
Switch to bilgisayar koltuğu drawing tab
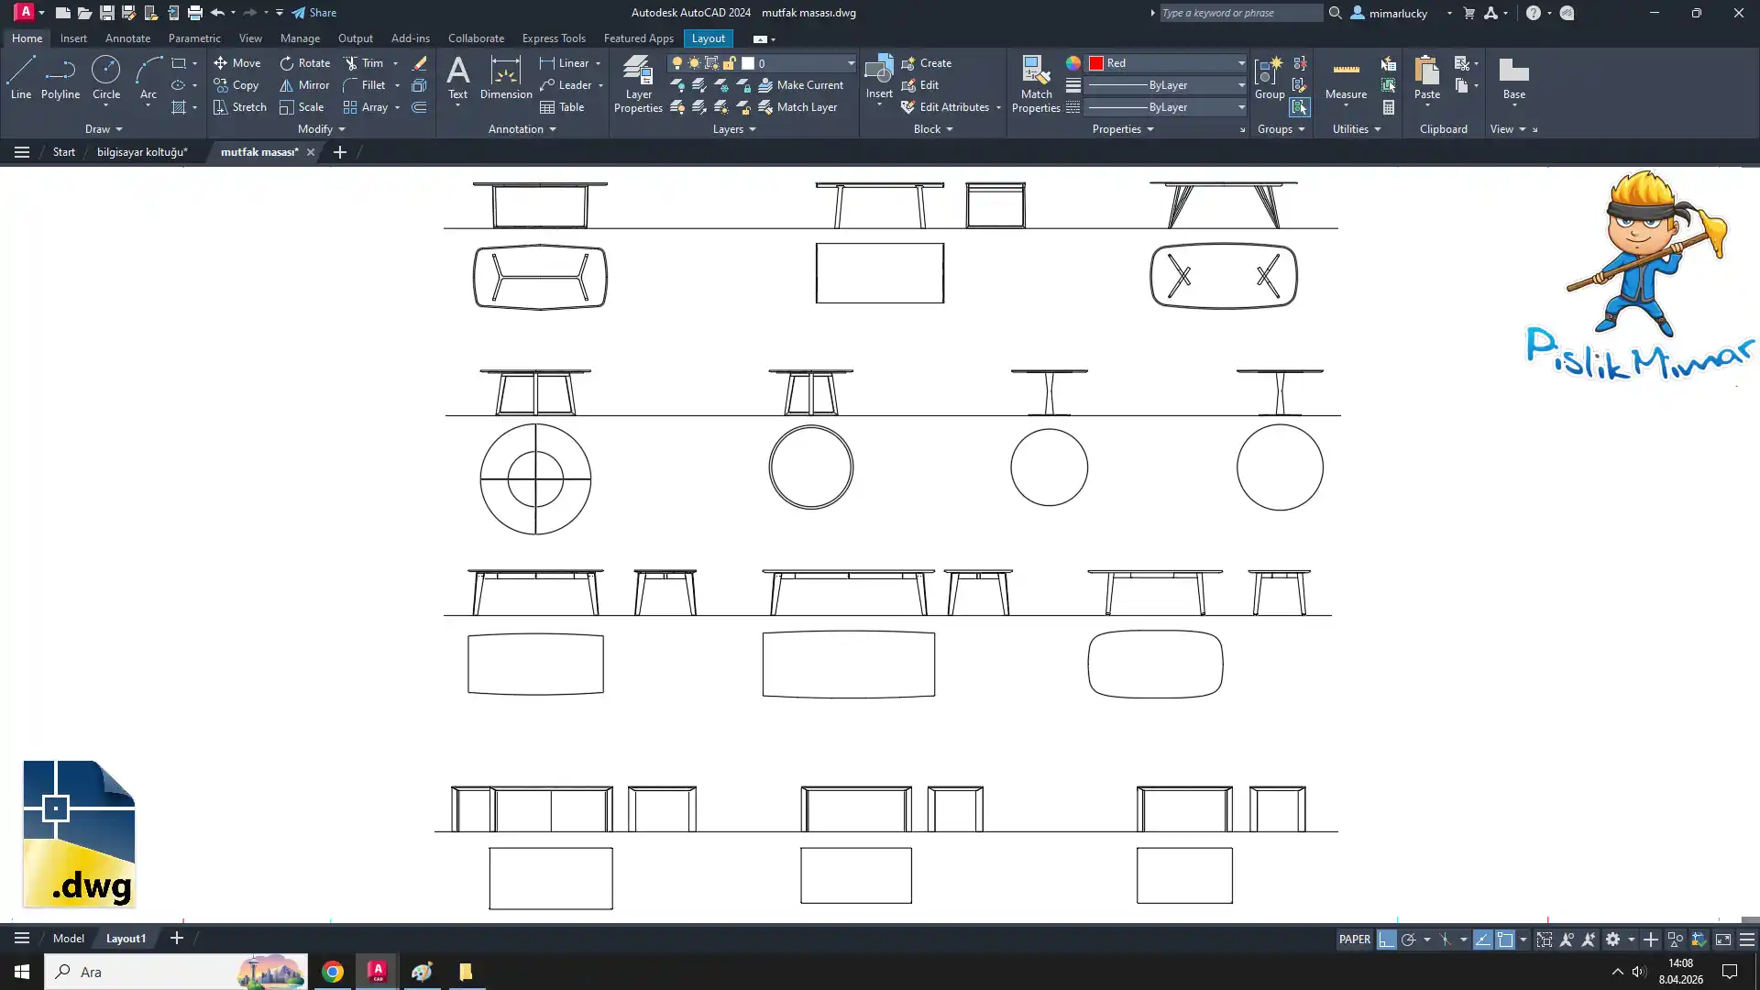(x=142, y=152)
